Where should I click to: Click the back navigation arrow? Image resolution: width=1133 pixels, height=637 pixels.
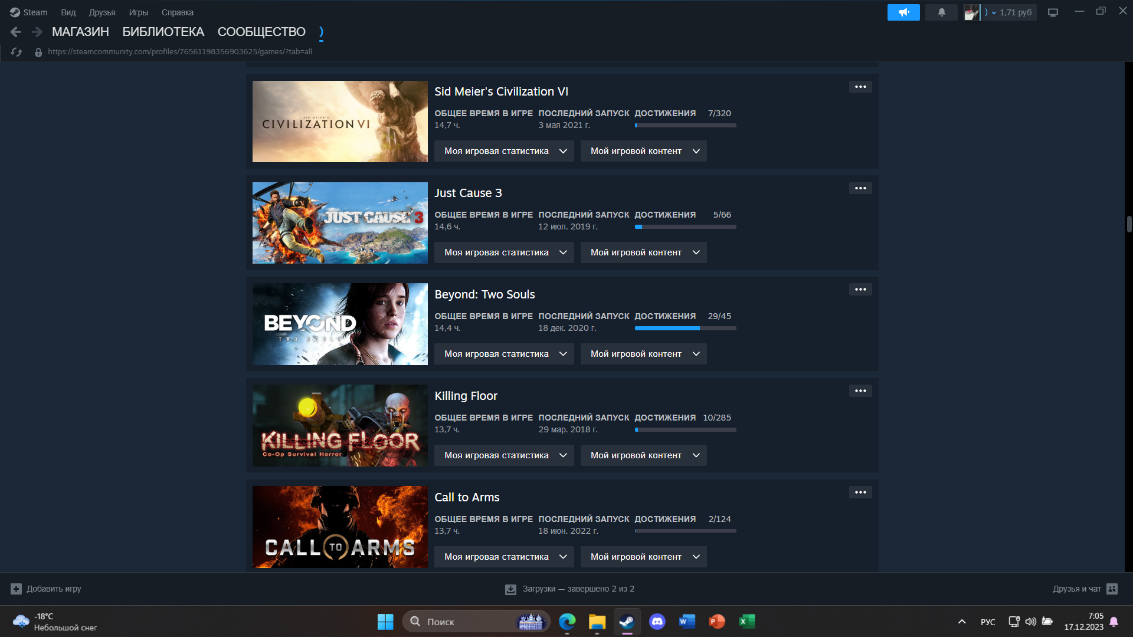tap(16, 32)
